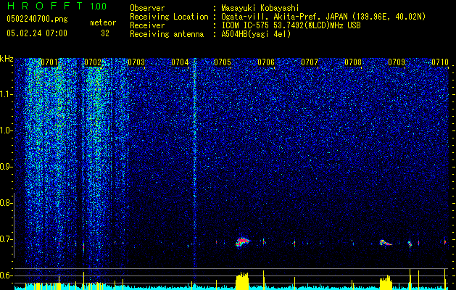The image size is (456, 290).
Task: Select the observer name Masayuki Kobayashi
Action: click(x=260, y=8)
